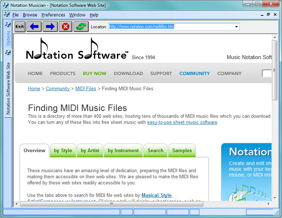Open the Samples tab
Viewport: 282px width, 218px height.
click(182, 151)
